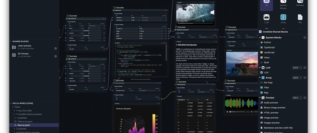This screenshot has width=317, height=133.
Task: Open Array version 0.0.9 dropdown
Action: [297, 78]
